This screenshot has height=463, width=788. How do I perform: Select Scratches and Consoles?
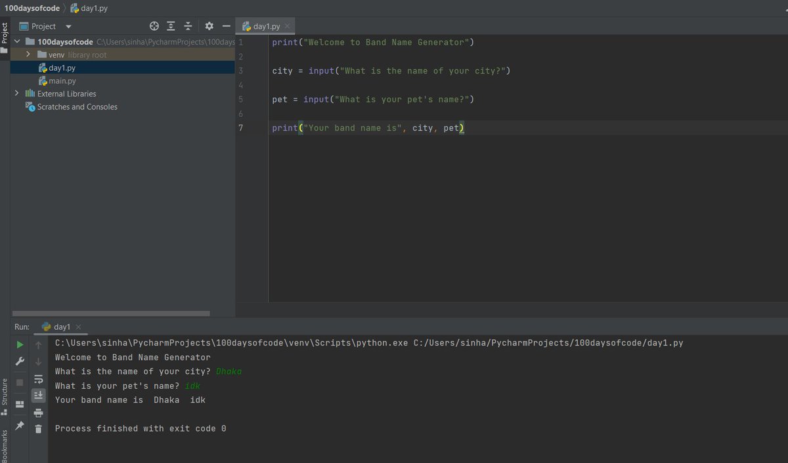point(77,107)
